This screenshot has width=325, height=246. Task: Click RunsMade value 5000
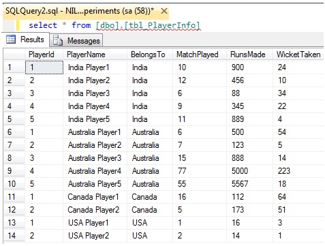tap(249, 171)
